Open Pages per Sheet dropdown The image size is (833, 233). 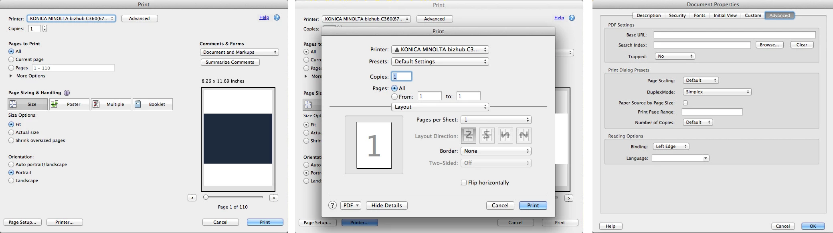[x=496, y=120]
